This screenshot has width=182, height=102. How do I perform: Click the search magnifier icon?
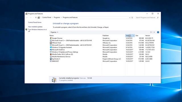[x=158, y=18]
